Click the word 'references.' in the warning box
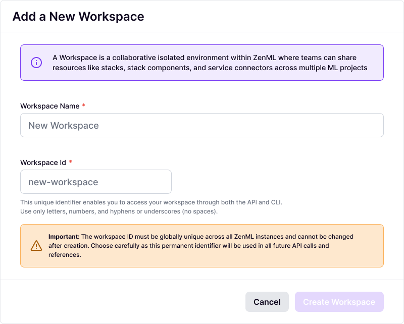This screenshot has height=324, width=404. pyautogui.click(x=65, y=255)
